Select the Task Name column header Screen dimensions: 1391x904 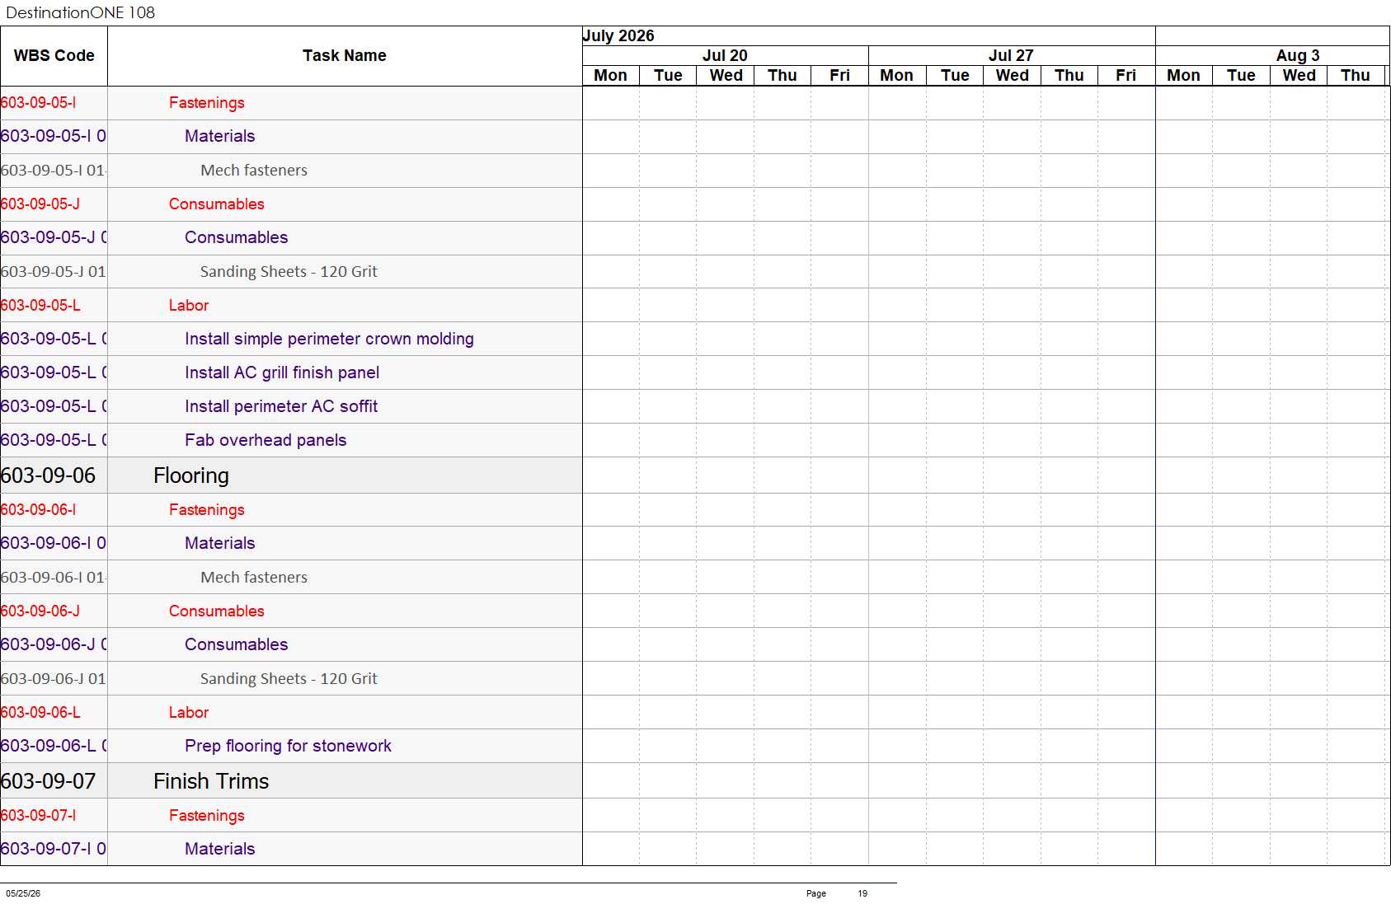tap(345, 56)
